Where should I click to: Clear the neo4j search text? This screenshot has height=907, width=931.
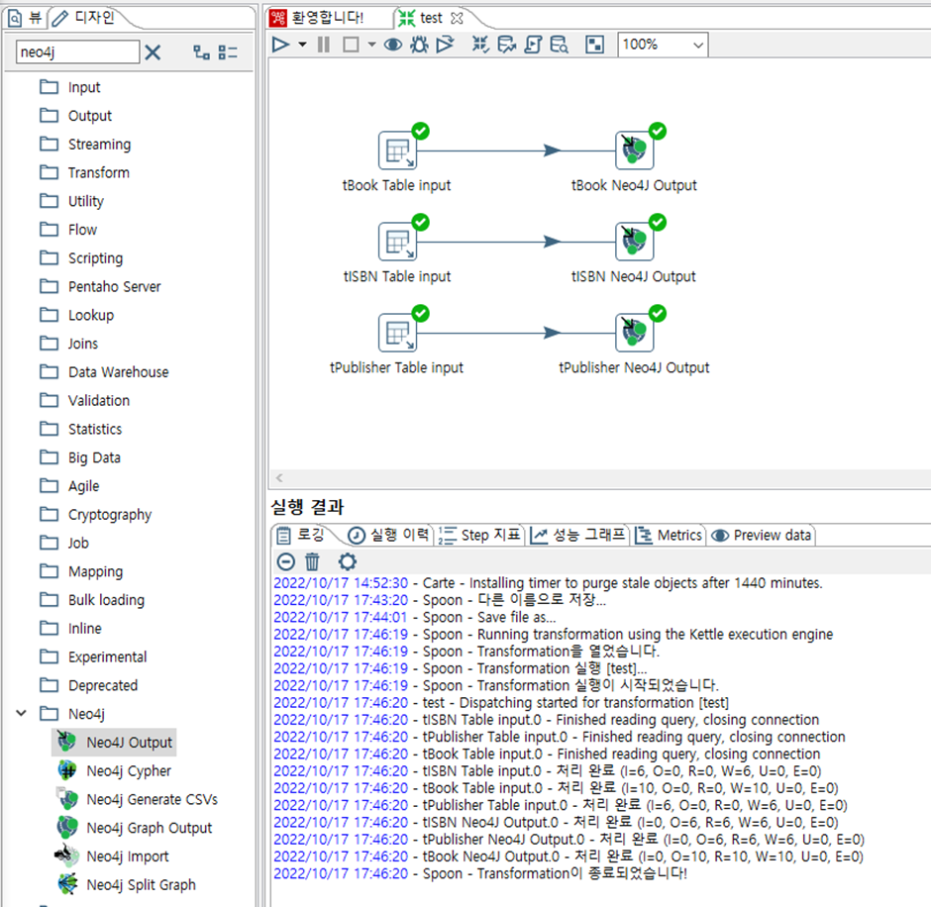(153, 52)
